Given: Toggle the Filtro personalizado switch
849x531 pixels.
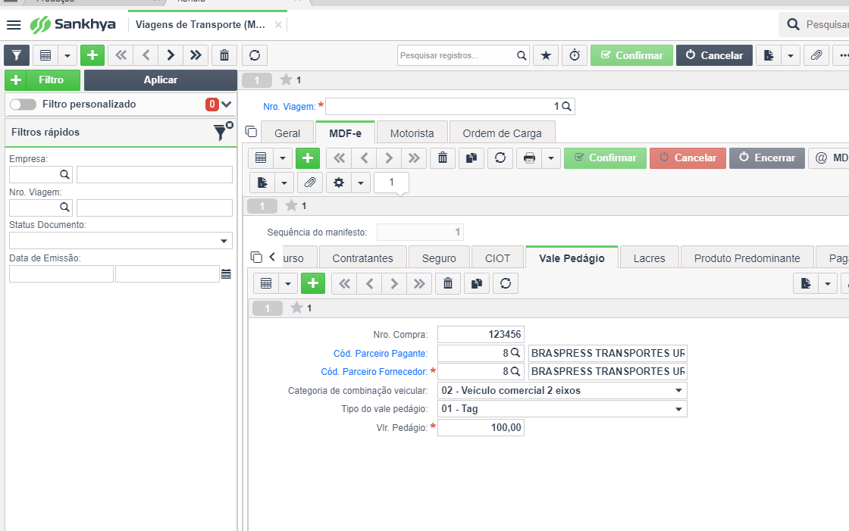Looking at the screenshot, I should 23,104.
